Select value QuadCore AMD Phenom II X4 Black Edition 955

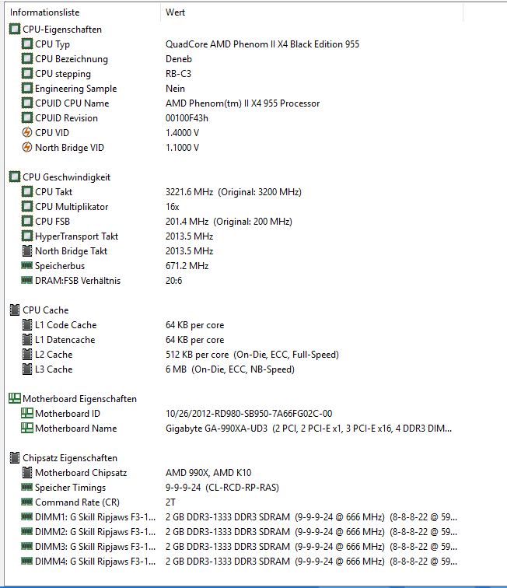(x=262, y=44)
